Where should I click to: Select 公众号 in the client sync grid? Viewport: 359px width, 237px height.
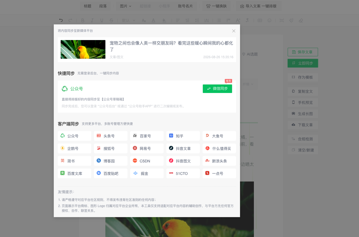point(74,136)
